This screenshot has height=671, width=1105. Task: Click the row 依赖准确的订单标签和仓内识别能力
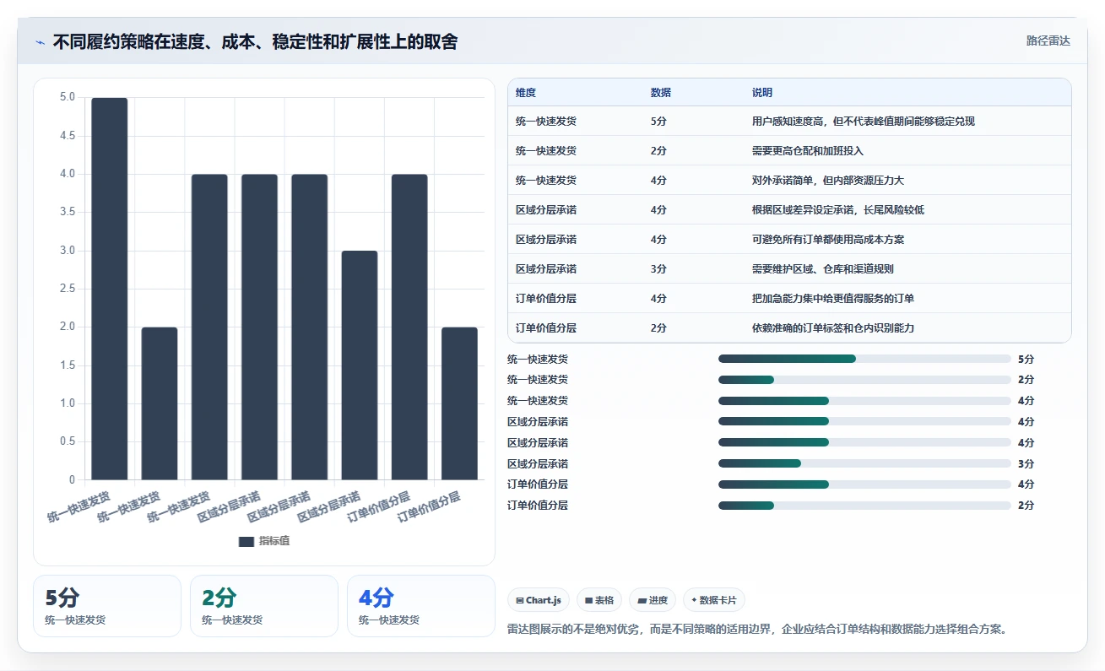pyautogui.click(x=789, y=328)
